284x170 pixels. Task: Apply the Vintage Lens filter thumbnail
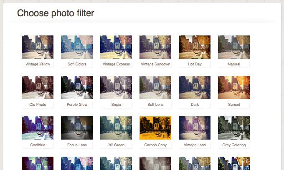coord(195,128)
